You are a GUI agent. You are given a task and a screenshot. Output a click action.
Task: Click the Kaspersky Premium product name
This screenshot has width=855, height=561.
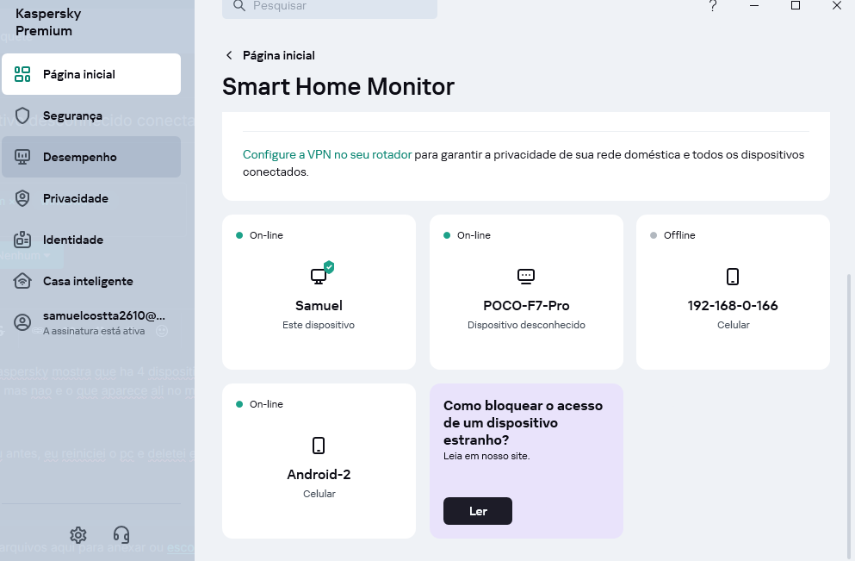click(48, 22)
